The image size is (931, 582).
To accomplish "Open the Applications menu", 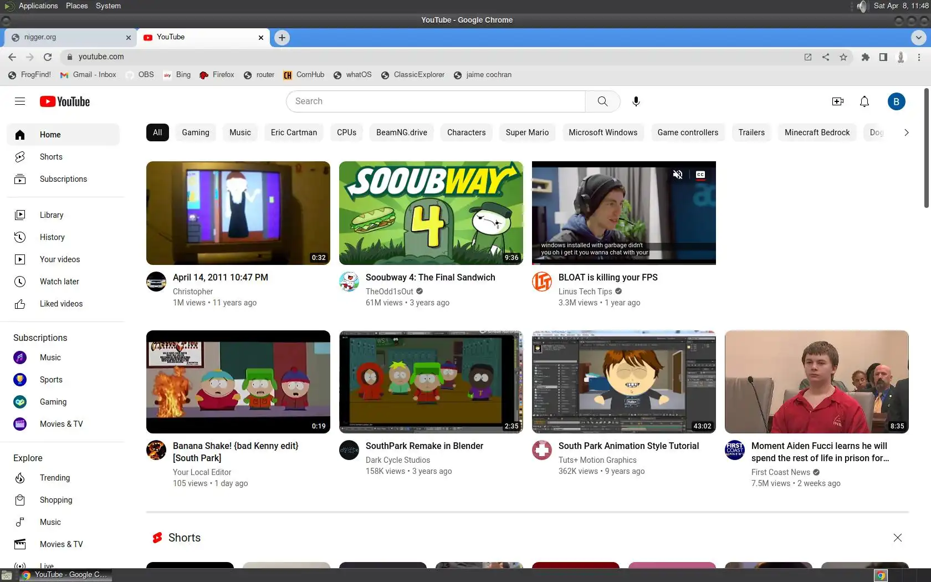I will [x=38, y=6].
